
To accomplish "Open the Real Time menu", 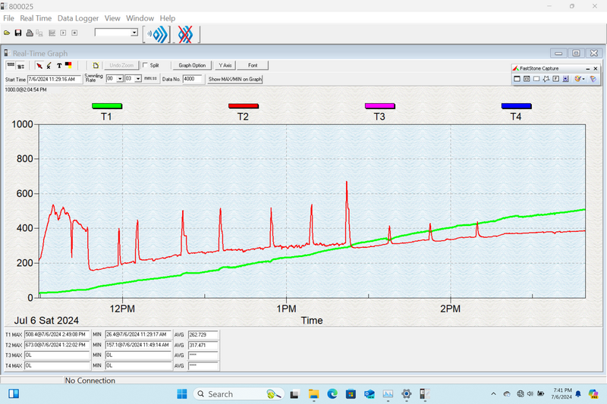I will point(36,18).
